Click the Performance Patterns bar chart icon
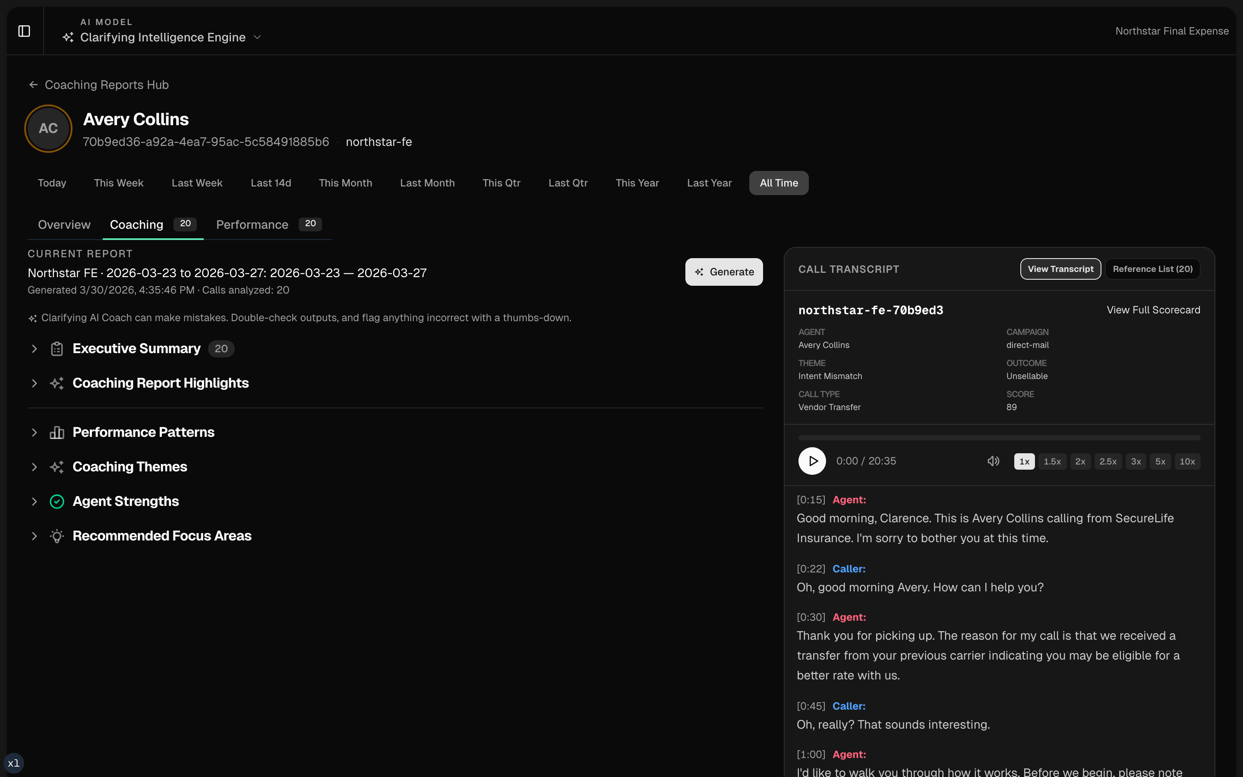1243x777 pixels. coord(57,432)
